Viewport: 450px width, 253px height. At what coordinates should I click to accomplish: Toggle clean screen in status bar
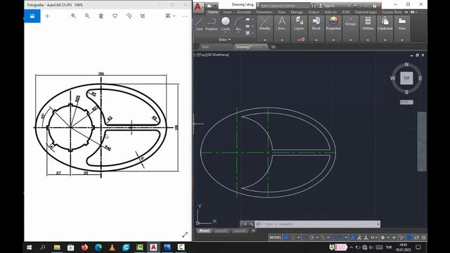click(x=417, y=238)
